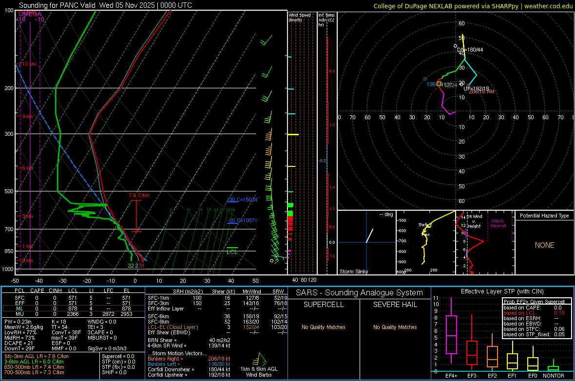Image resolution: width=575 pixels, height=381 pixels.
Task: Click 'Prob EF2+ Given Supercell' legend header
Action: click(x=534, y=302)
